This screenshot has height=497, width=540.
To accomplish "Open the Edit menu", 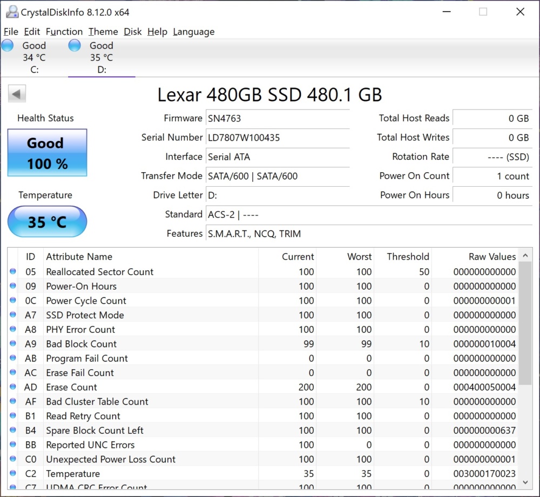I will point(32,32).
